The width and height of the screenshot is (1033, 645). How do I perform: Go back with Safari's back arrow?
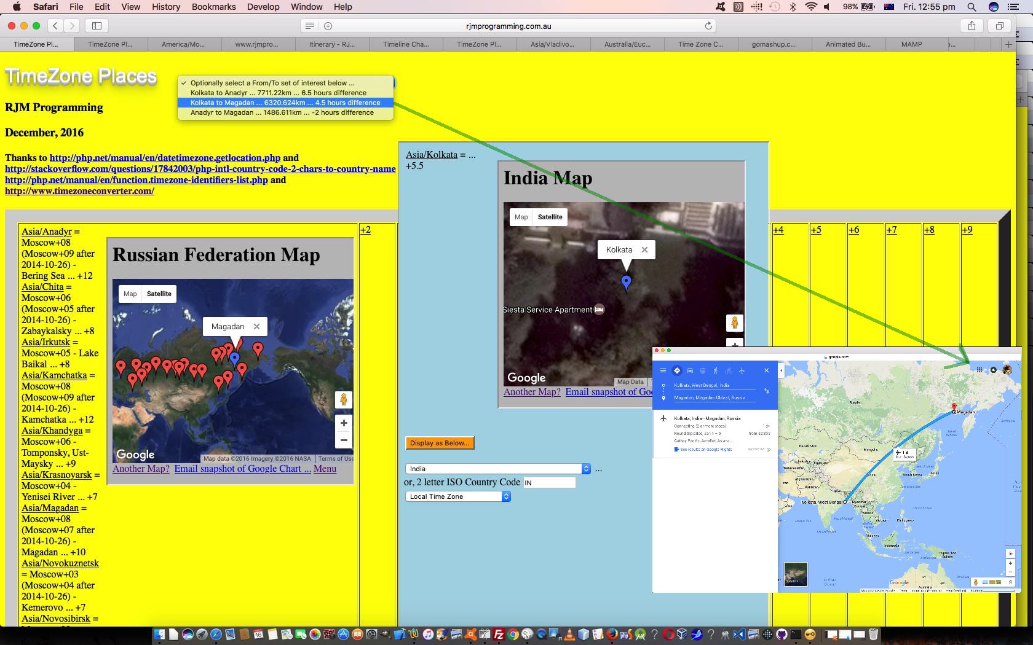coord(55,26)
